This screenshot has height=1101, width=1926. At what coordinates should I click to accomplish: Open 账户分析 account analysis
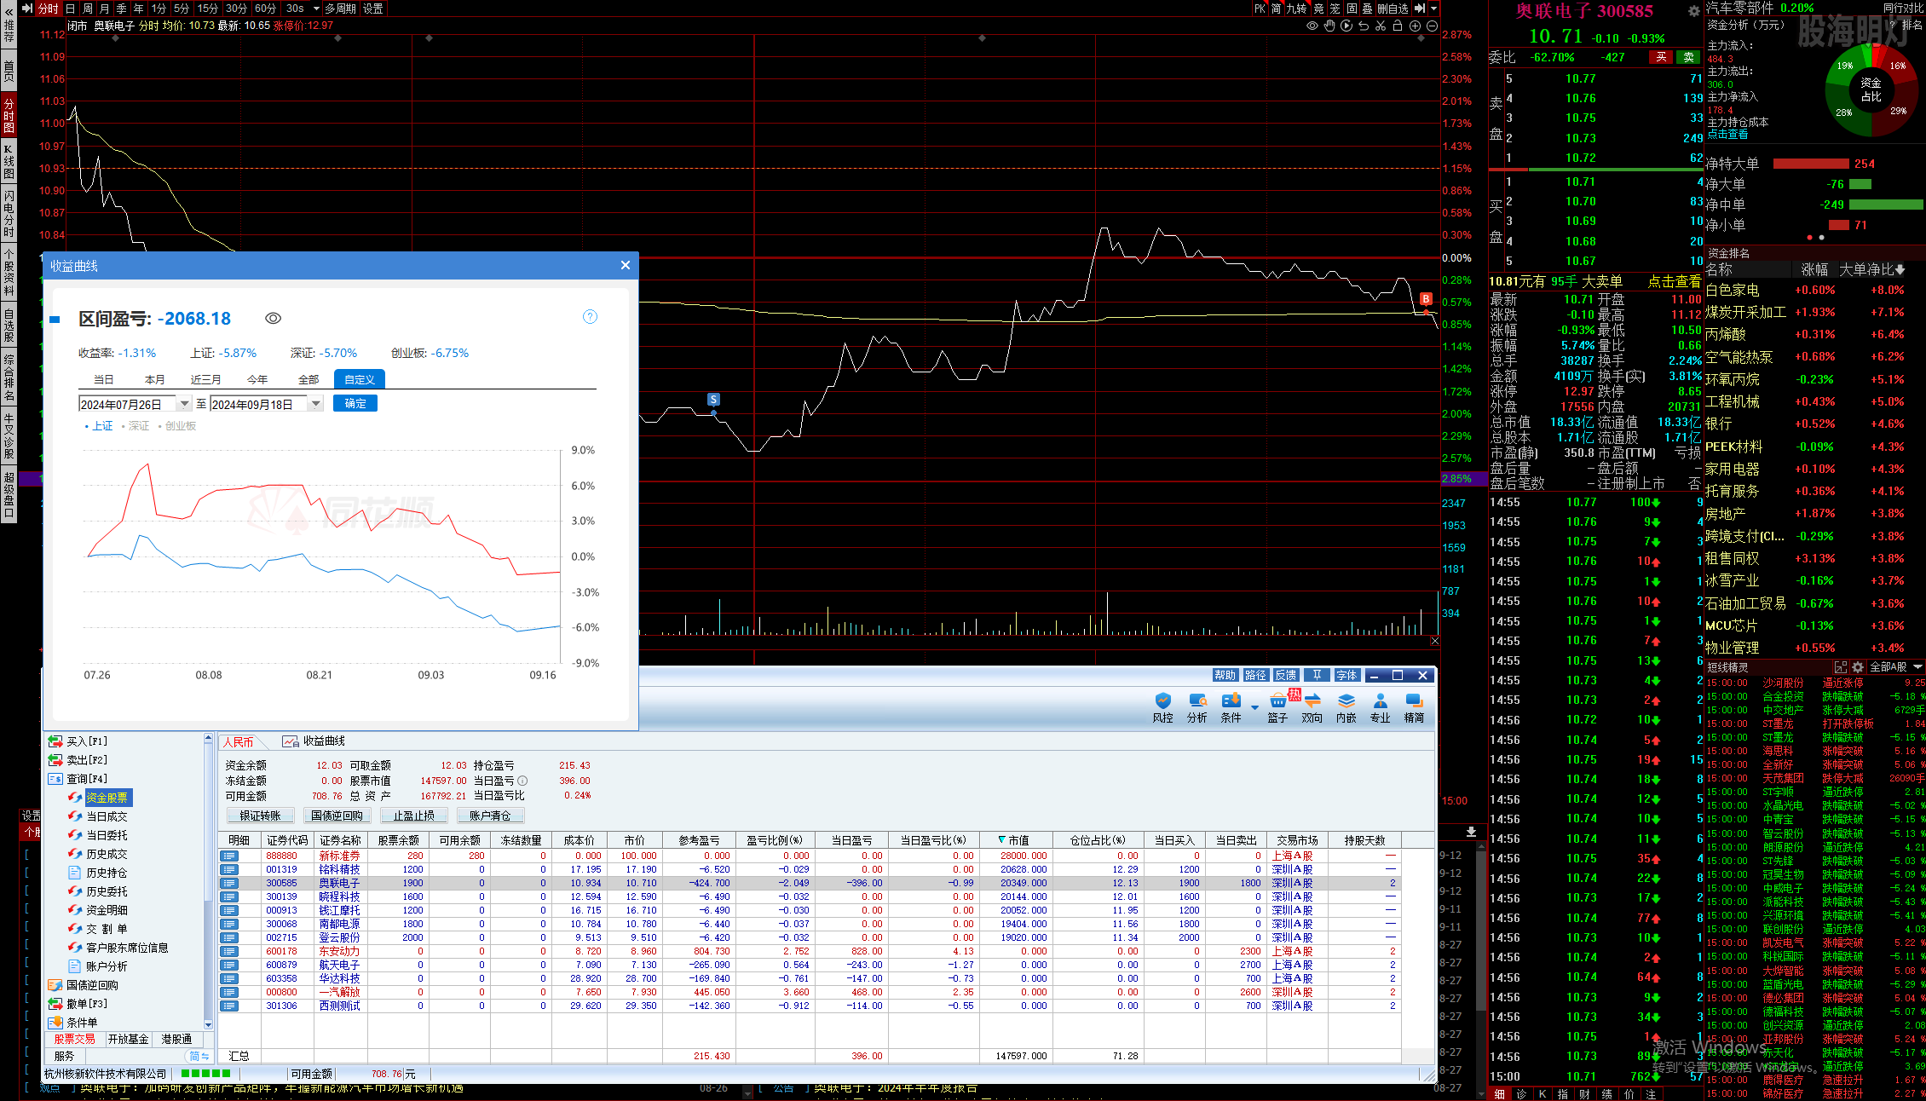point(98,966)
